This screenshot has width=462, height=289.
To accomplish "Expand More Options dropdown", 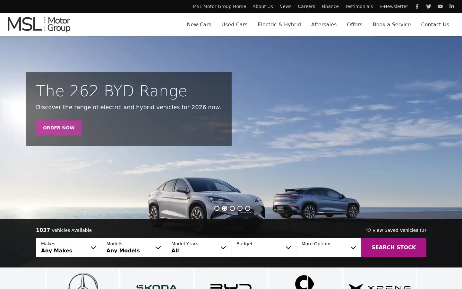I will pyautogui.click(x=329, y=248).
